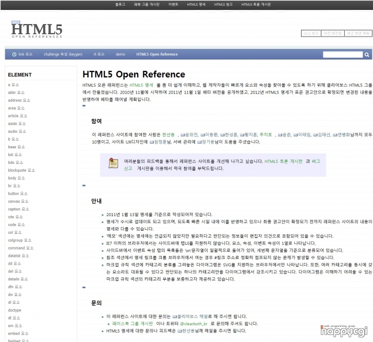Click the magnifier search icon
The width and height of the screenshot is (373, 342).
[x=367, y=54]
